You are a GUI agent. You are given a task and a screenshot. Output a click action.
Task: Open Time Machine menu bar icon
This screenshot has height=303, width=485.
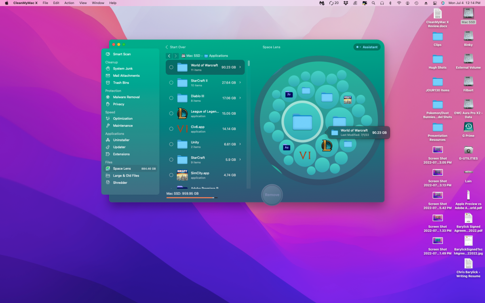[416, 3]
